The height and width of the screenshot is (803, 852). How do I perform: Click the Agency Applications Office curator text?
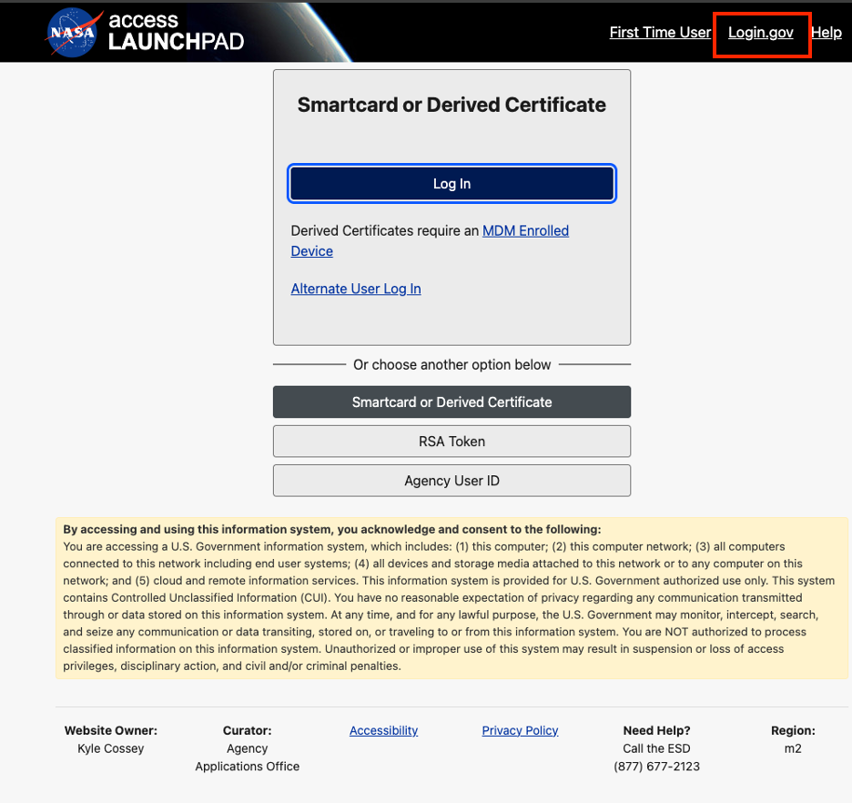click(x=248, y=757)
